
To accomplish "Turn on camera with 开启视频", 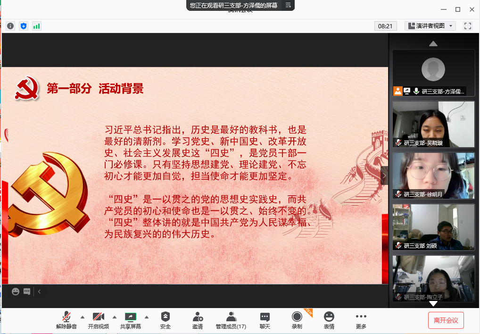I will tap(98, 320).
